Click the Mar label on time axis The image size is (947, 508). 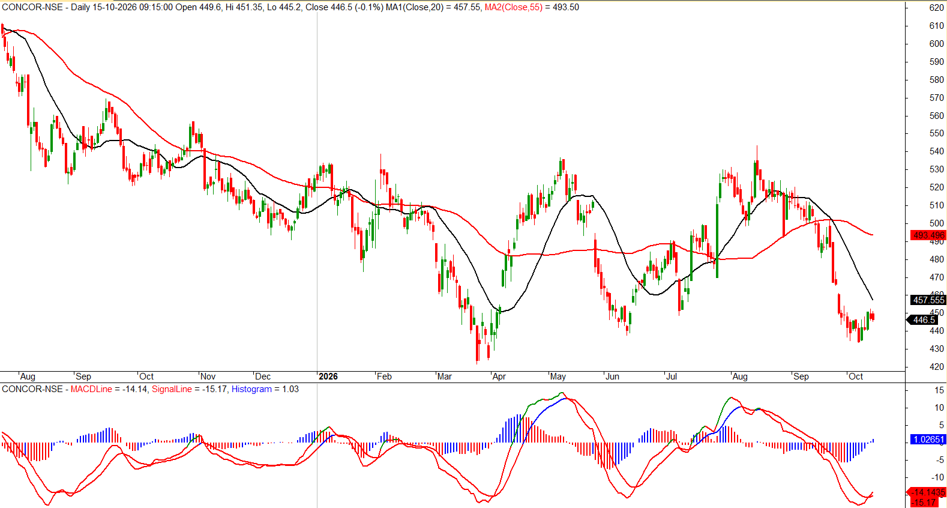coord(445,376)
